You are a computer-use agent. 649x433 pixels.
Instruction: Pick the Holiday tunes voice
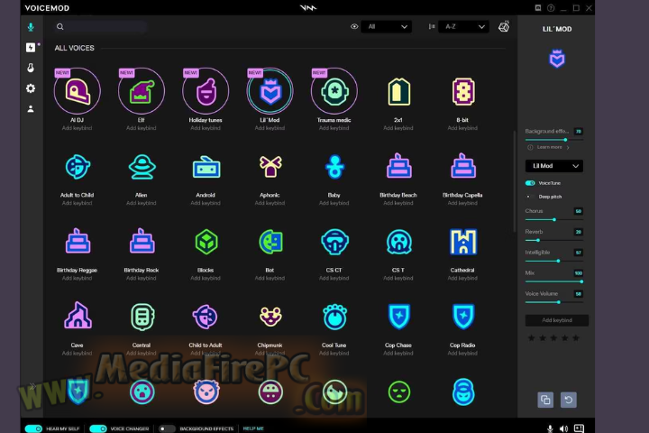point(206,91)
